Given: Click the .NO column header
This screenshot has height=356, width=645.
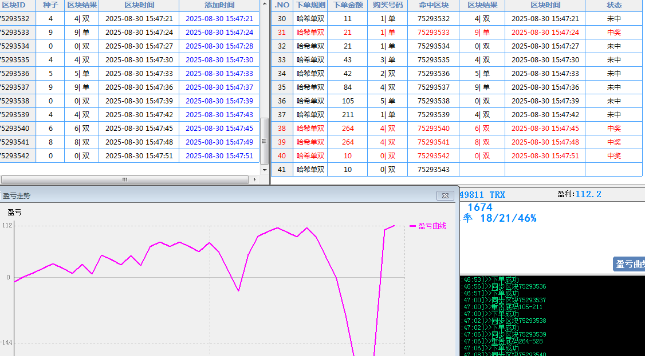Looking at the screenshot, I should tap(282, 5).
